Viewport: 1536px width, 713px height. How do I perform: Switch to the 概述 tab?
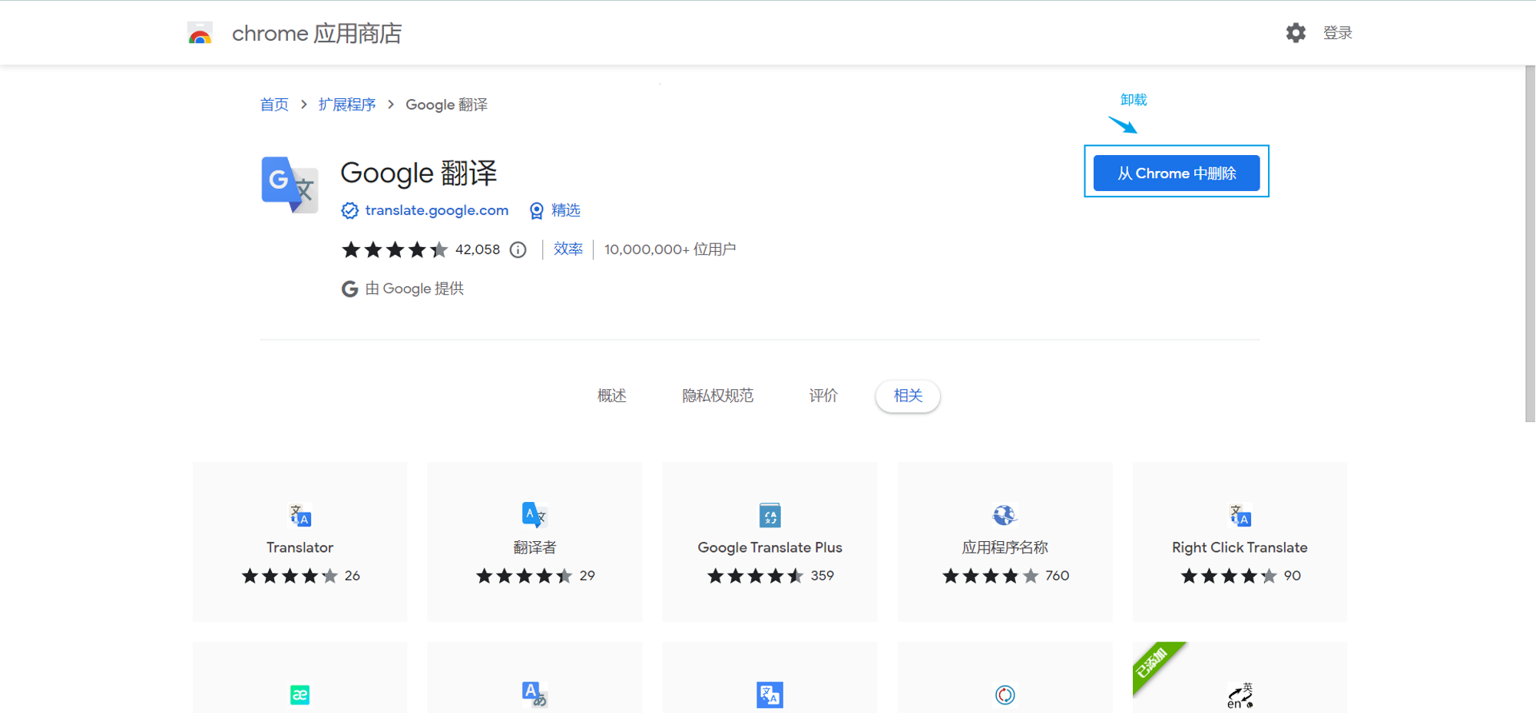(x=612, y=396)
